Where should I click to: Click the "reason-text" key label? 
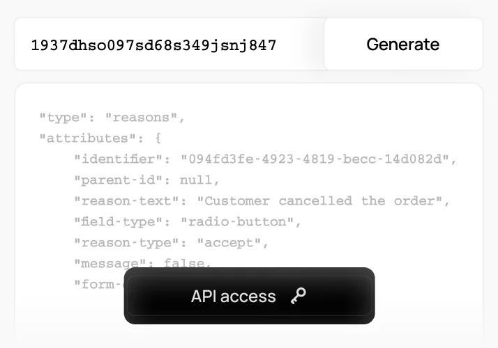[x=127, y=200]
